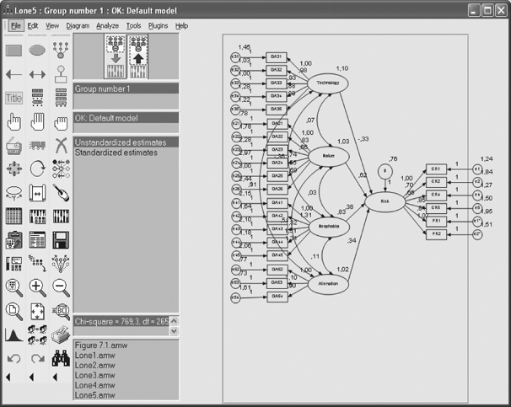Open the multiple-group analysis icon
This screenshot has width=511, height=407.
pyautogui.click(x=37, y=335)
